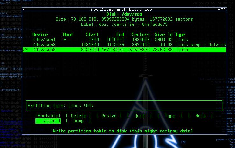The width and height of the screenshot is (235, 148).
Task: Click the Sectors column header
Action: tap(141, 34)
